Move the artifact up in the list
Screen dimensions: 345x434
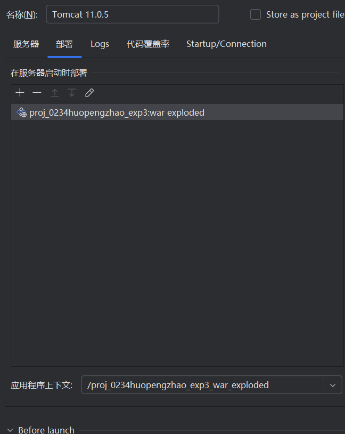click(x=55, y=93)
